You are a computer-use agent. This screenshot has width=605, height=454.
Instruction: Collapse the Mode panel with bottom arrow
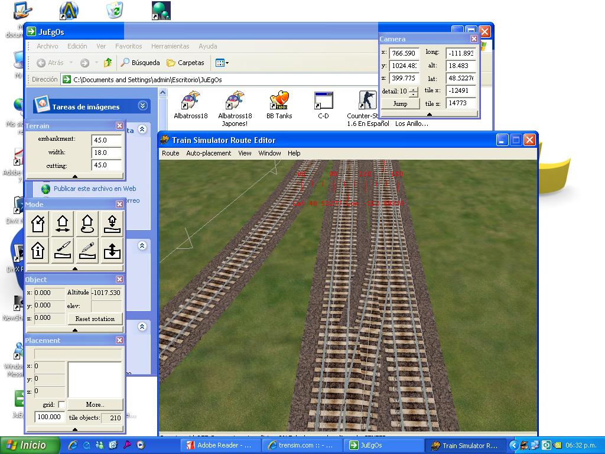pos(75,268)
